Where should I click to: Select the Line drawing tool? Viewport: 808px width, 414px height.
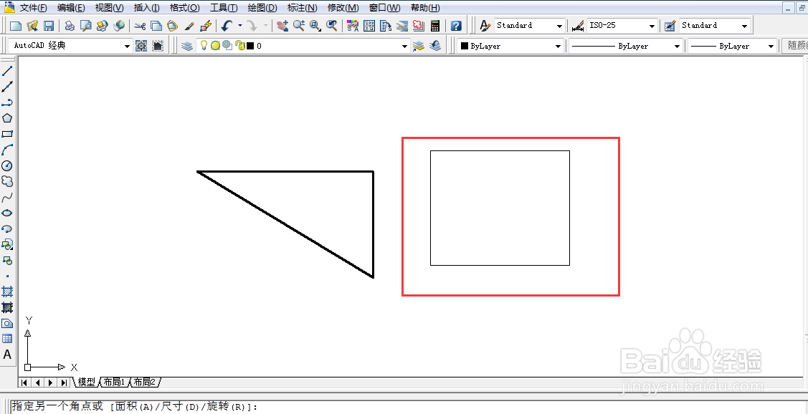click(7, 71)
